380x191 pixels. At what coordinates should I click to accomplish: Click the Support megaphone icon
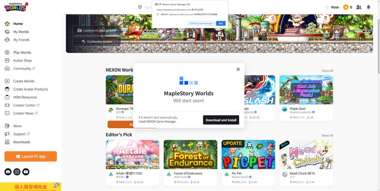coord(7,134)
